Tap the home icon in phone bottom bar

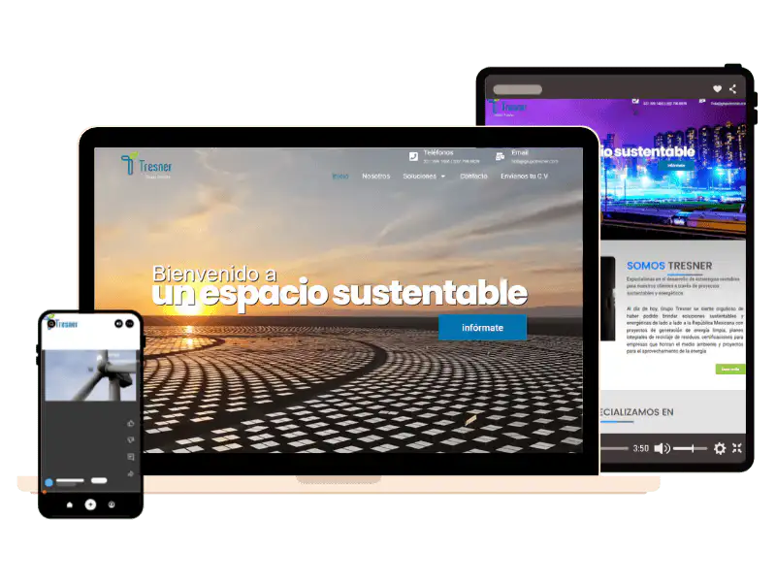click(69, 504)
